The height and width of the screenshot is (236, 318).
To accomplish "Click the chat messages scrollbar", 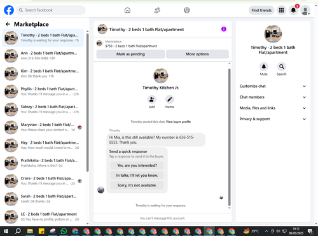I will point(229,137).
